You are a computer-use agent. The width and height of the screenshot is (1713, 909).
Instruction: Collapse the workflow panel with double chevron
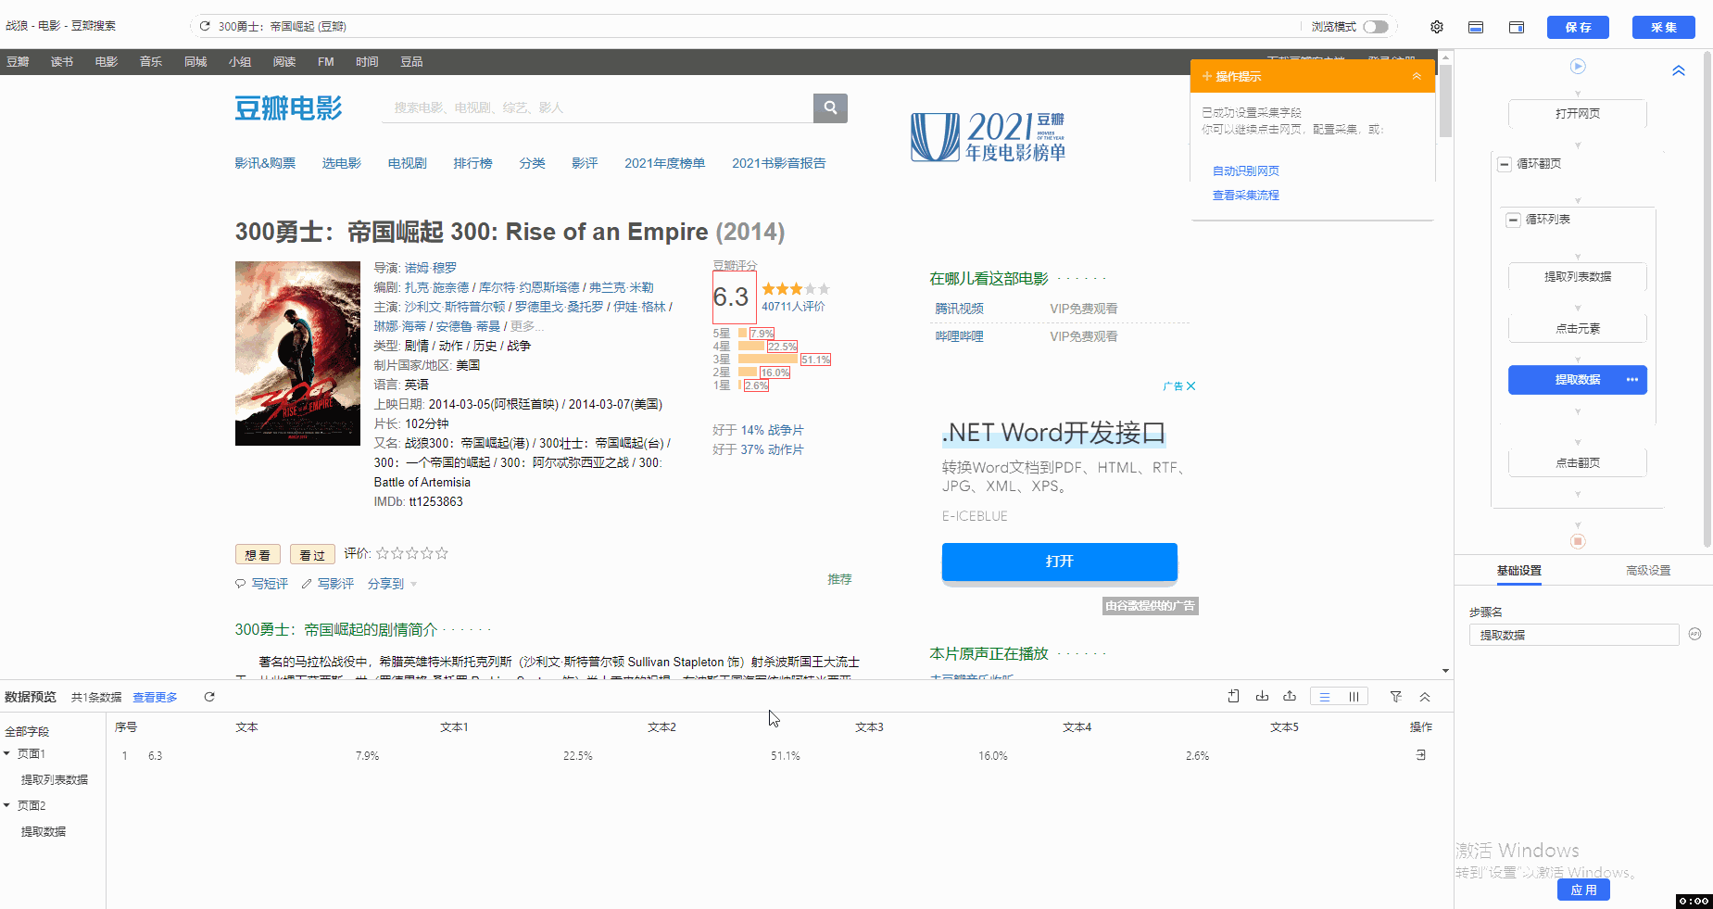[1679, 71]
